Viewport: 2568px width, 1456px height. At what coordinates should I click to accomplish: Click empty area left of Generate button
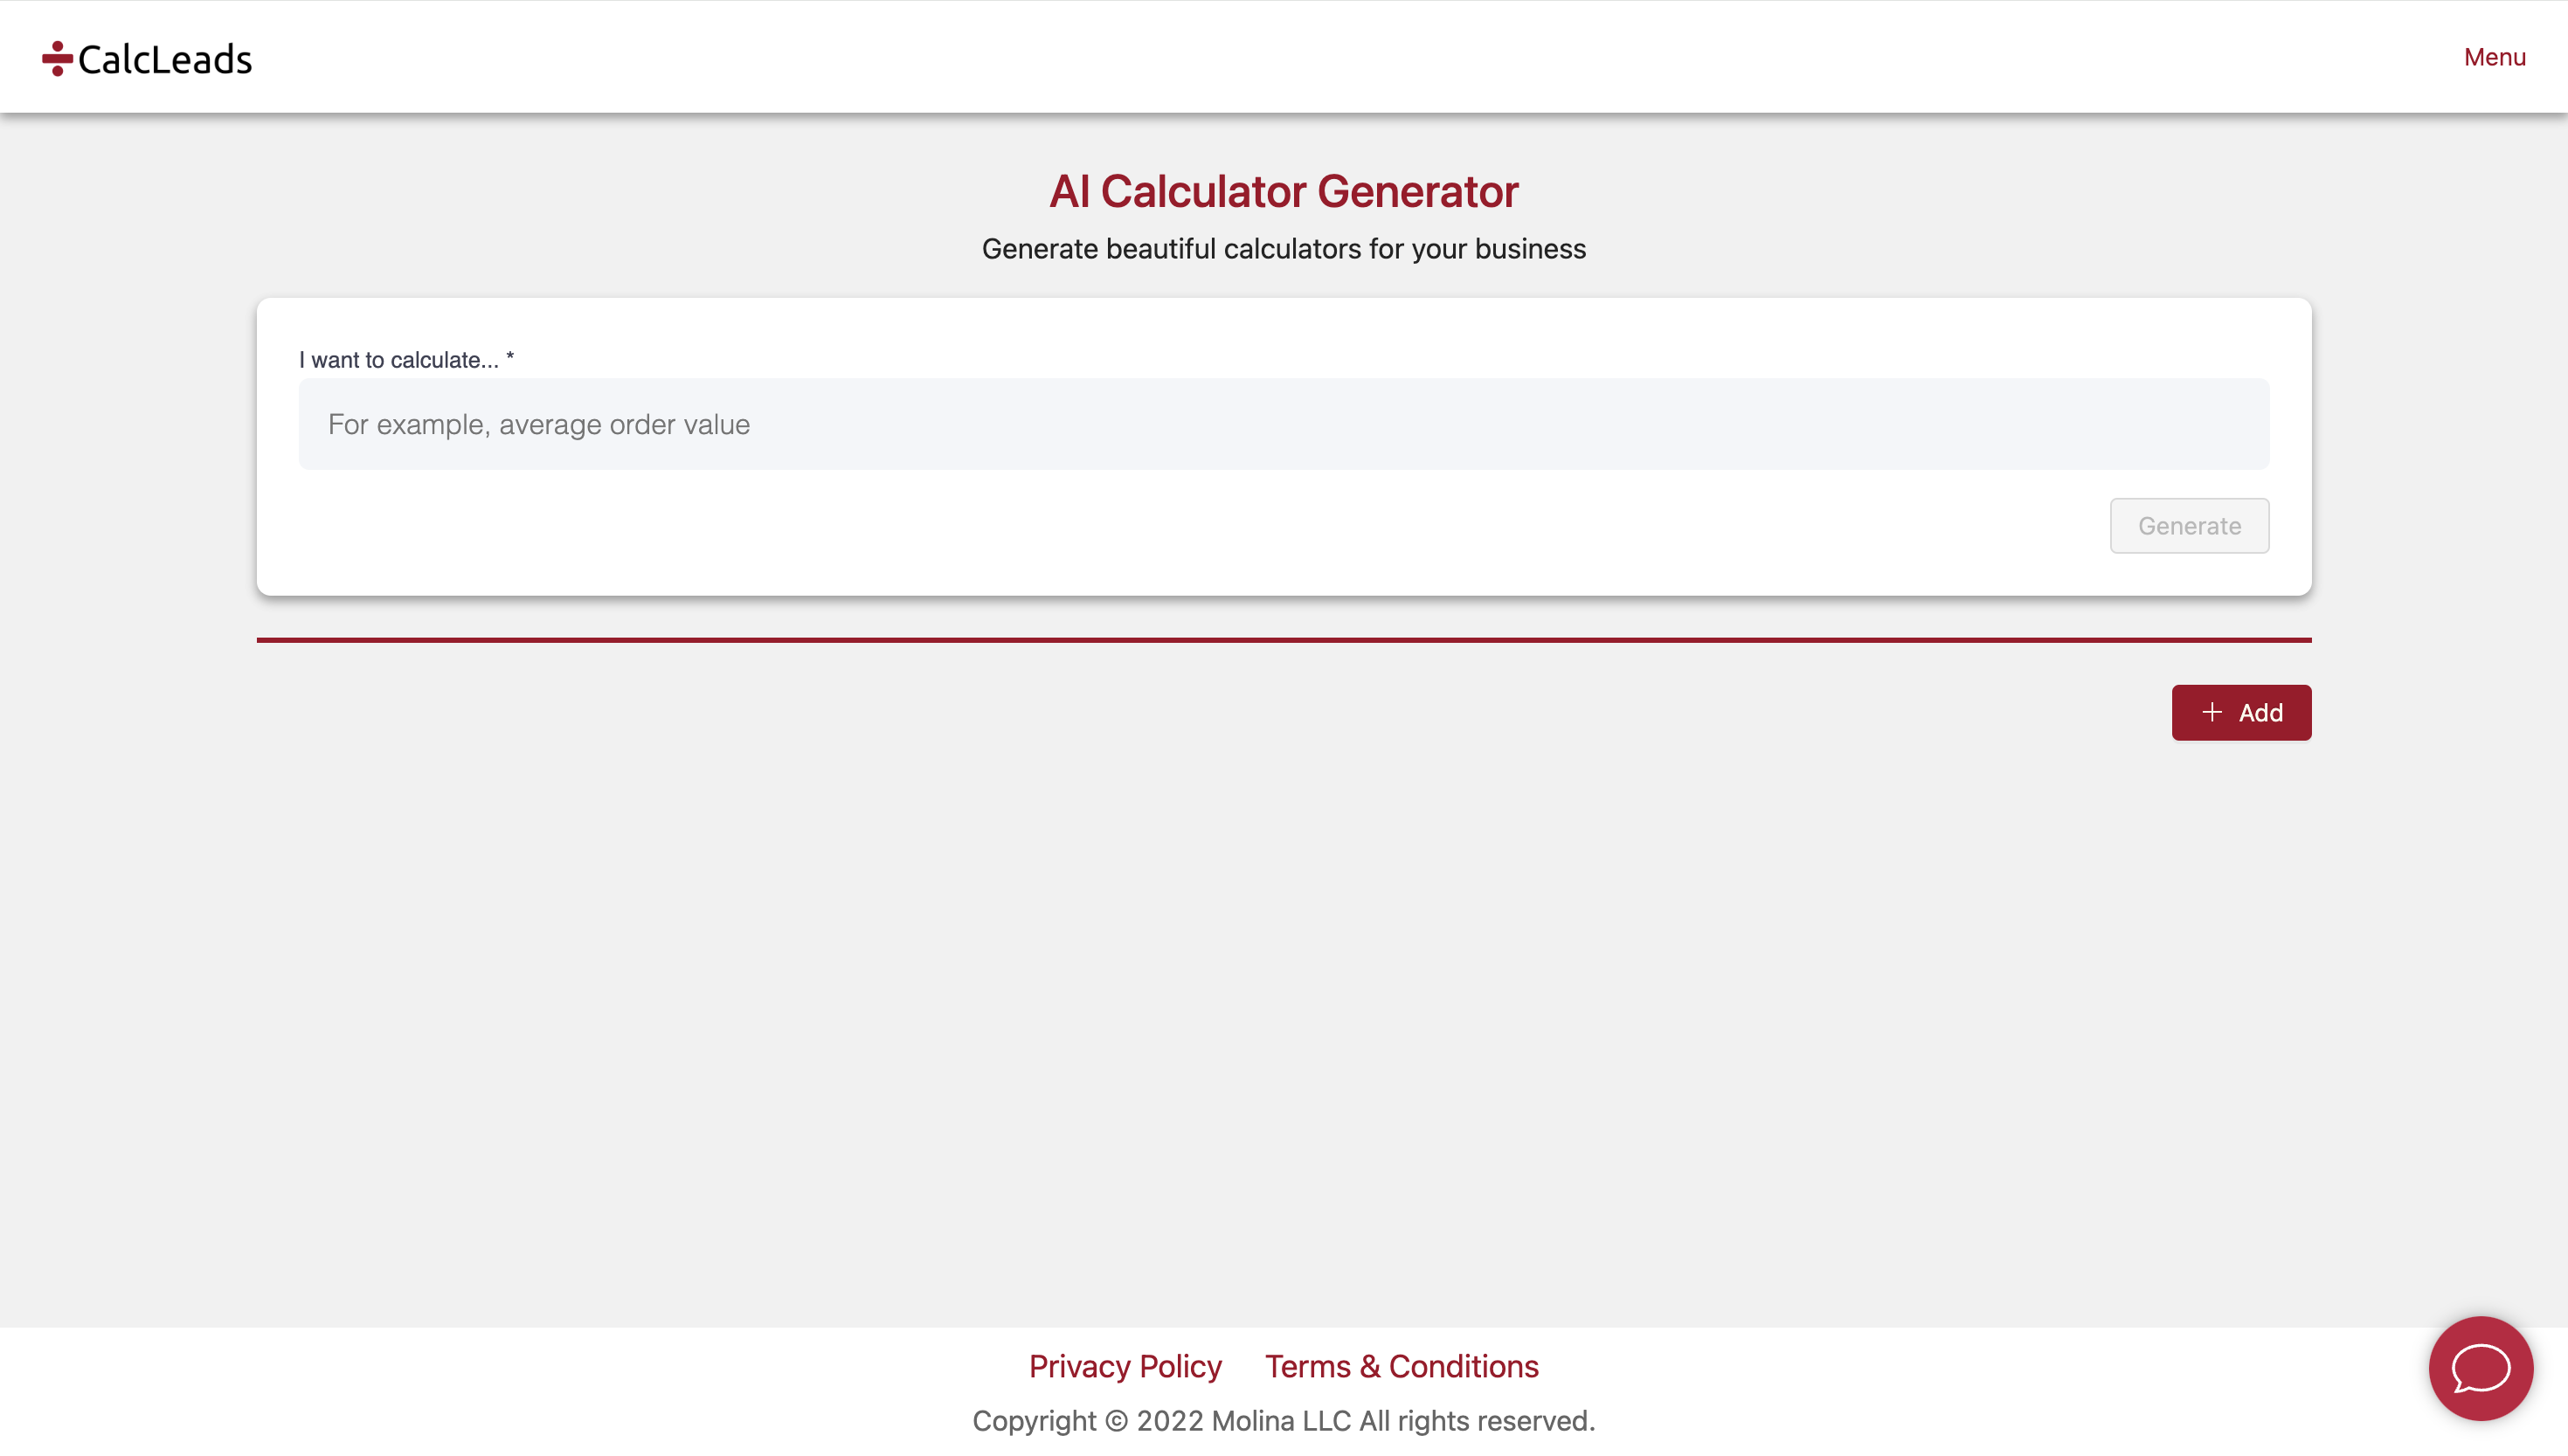coord(1201,526)
